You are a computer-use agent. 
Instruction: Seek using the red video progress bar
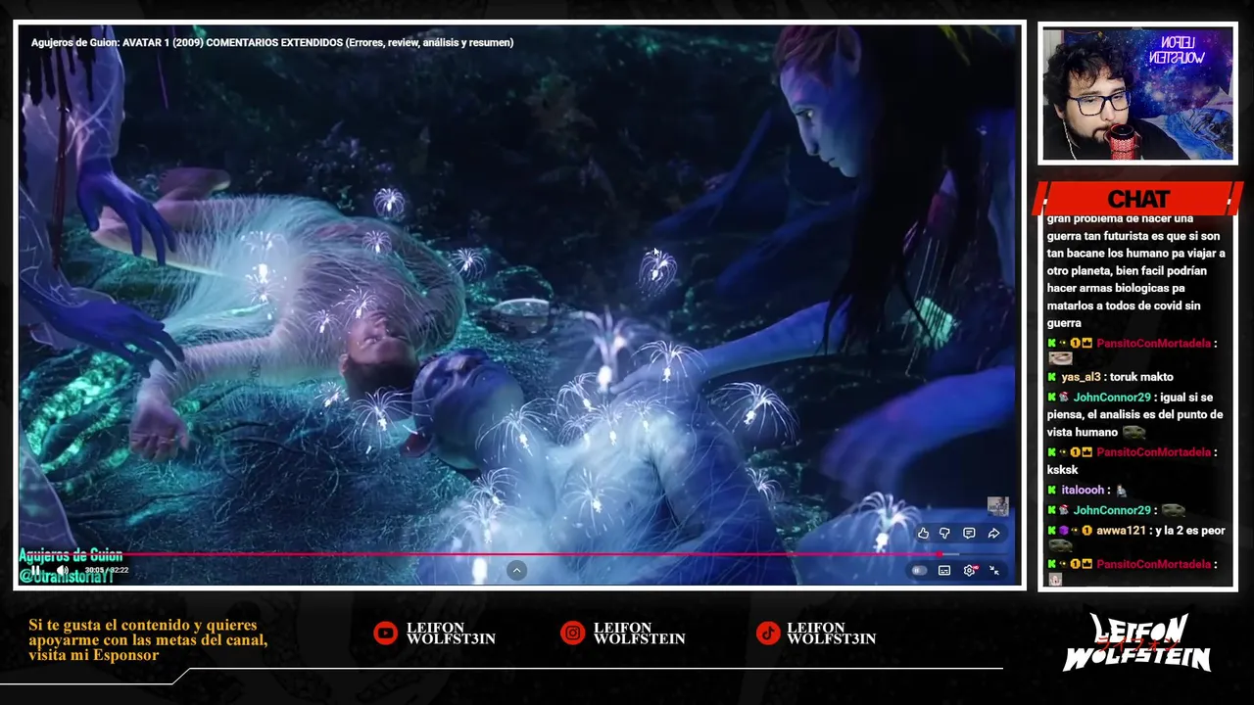(x=519, y=554)
